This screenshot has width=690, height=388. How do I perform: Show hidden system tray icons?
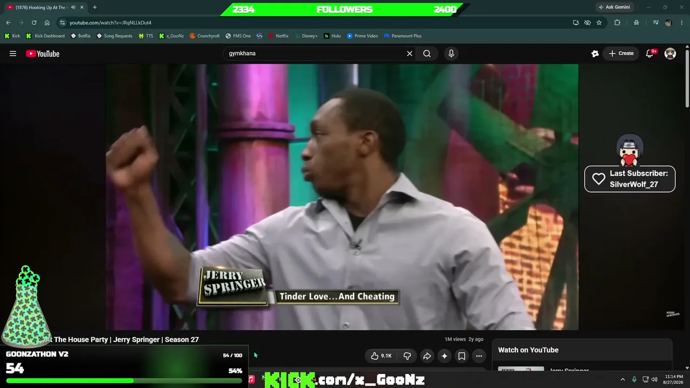pyautogui.click(x=623, y=379)
